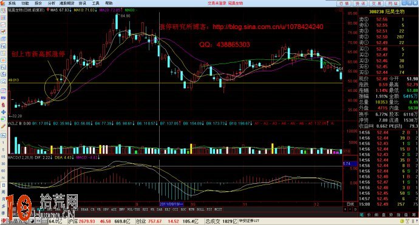Click the 日线 period label below price axis
Screen dimensions: 419x225
[350, 204]
